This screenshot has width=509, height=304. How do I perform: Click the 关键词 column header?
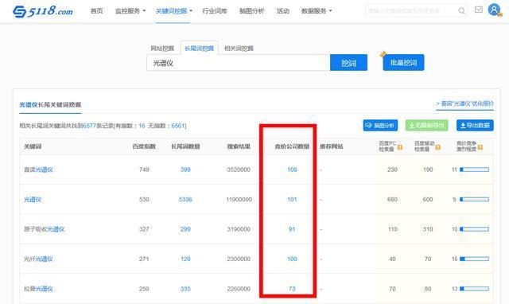pos(33,146)
